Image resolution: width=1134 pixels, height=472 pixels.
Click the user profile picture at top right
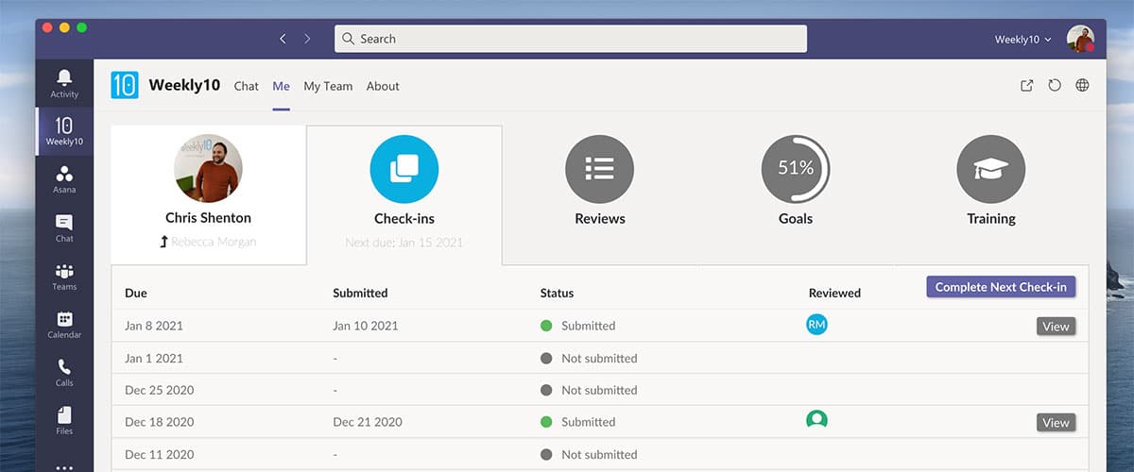(1080, 39)
